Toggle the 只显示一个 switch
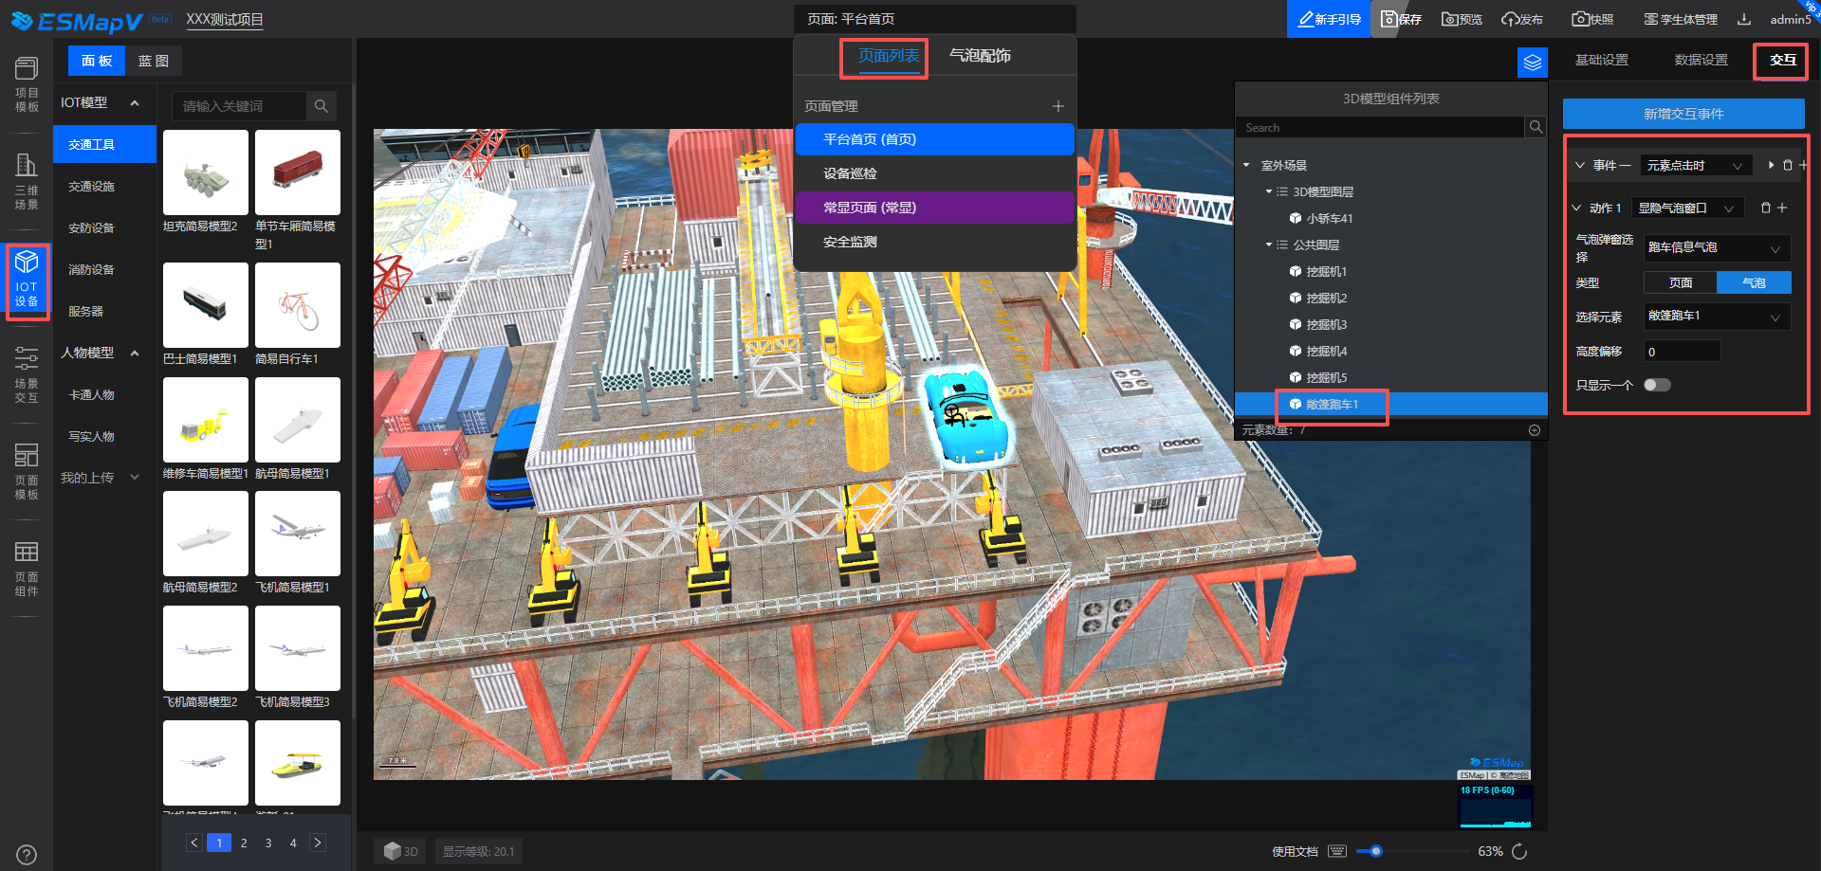The width and height of the screenshot is (1821, 871). (1657, 385)
